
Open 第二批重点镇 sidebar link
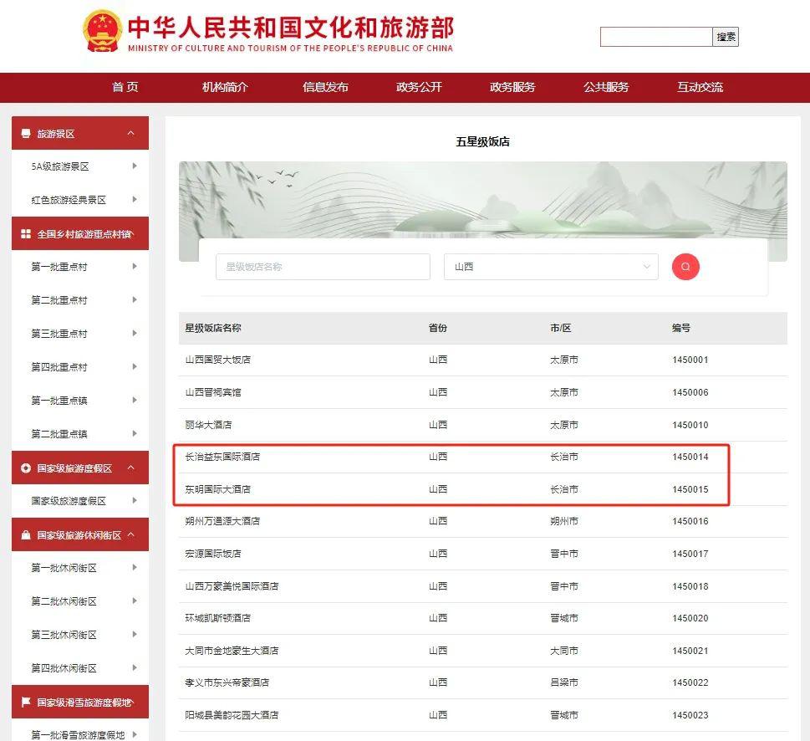[59, 434]
